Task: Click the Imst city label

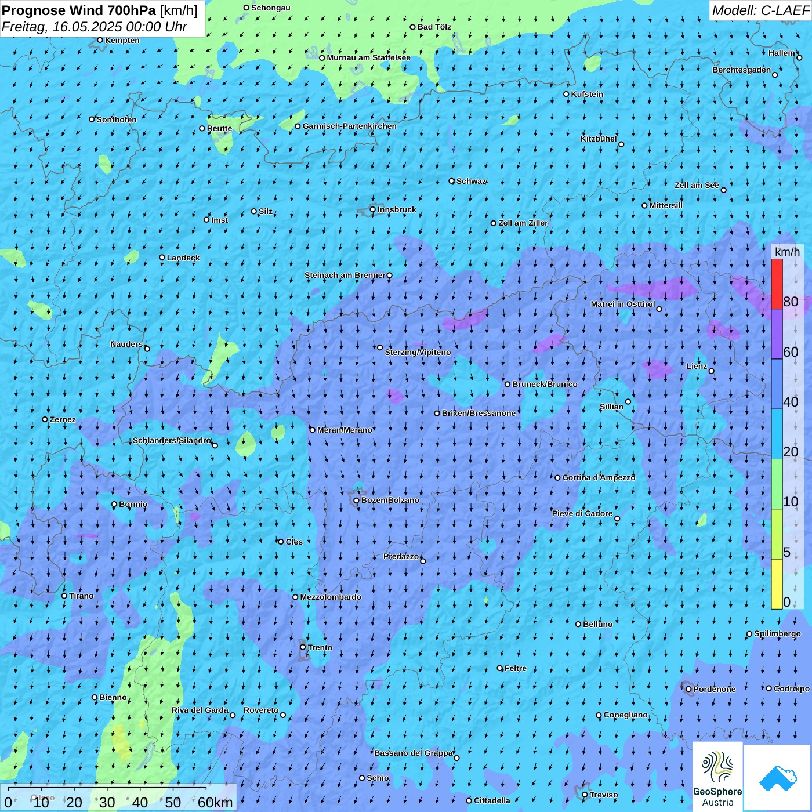Action: click(x=219, y=220)
